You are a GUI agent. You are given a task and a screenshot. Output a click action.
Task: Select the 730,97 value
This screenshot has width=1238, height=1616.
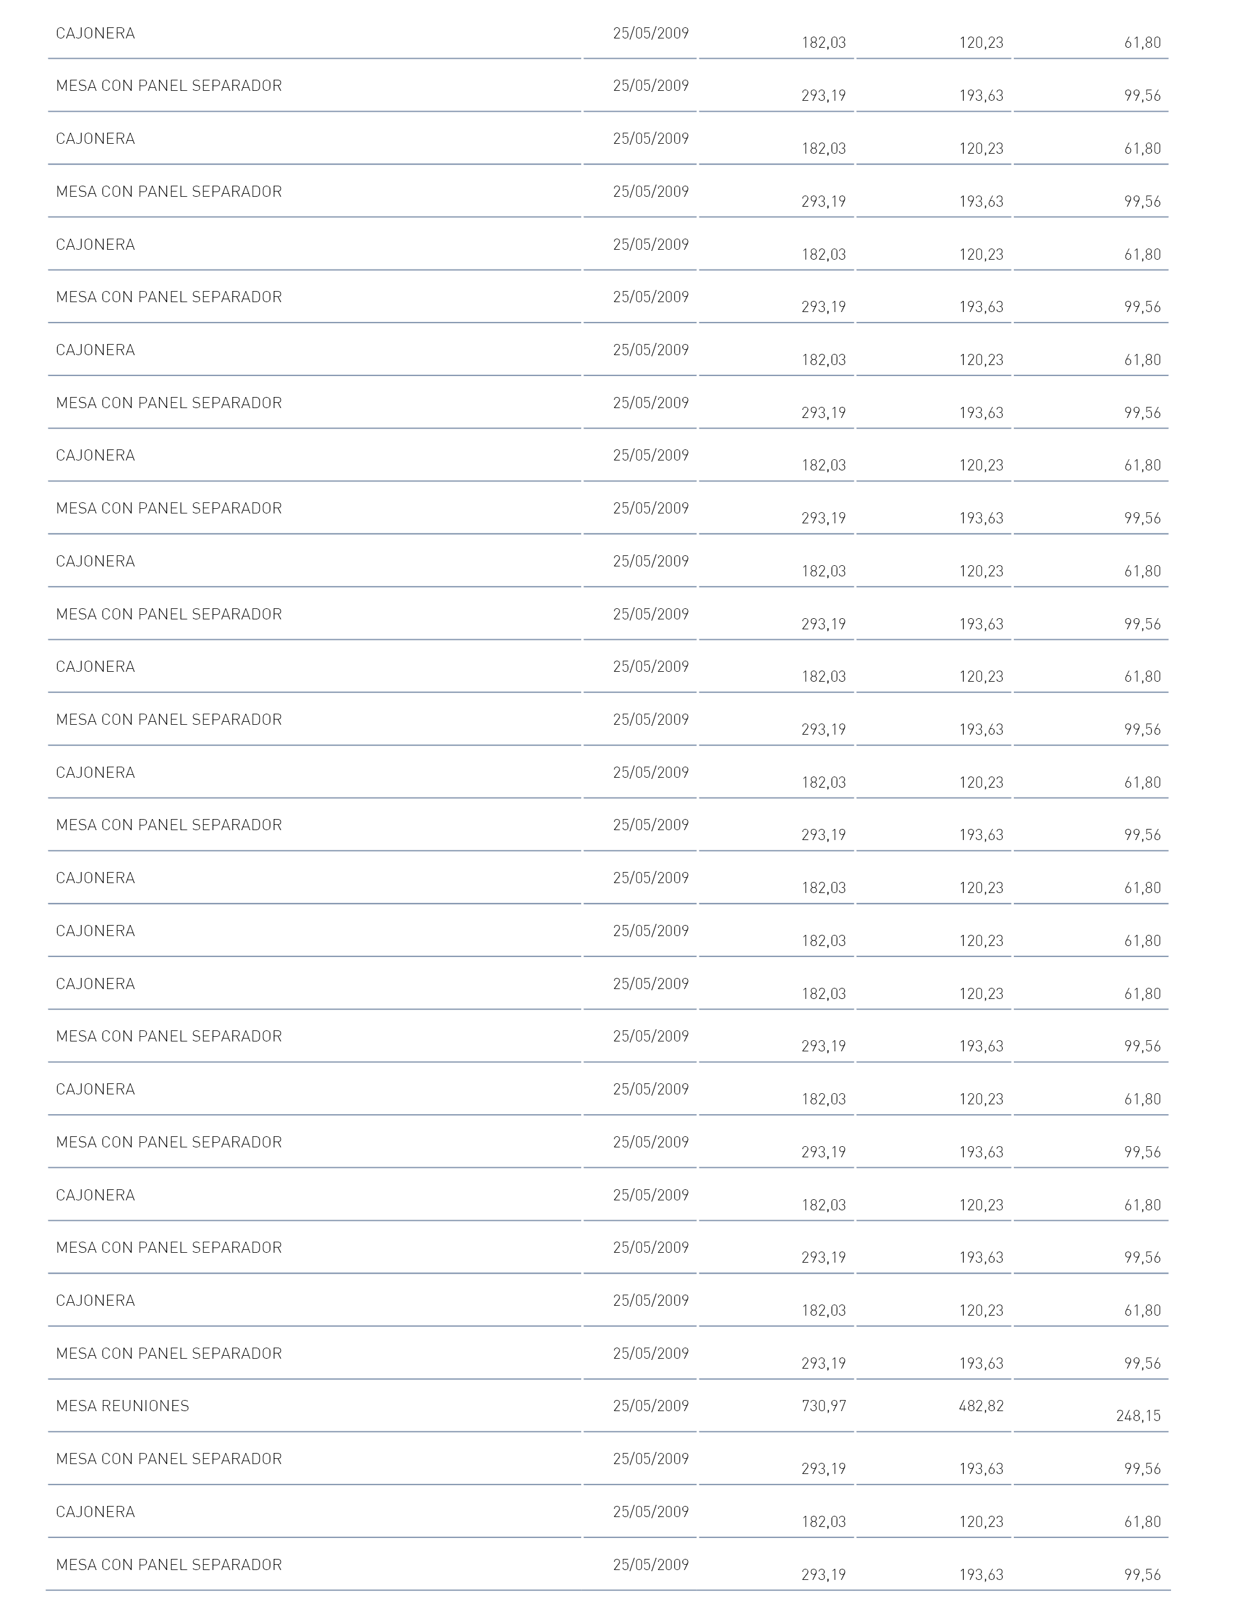pyautogui.click(x=824, y=1405)
